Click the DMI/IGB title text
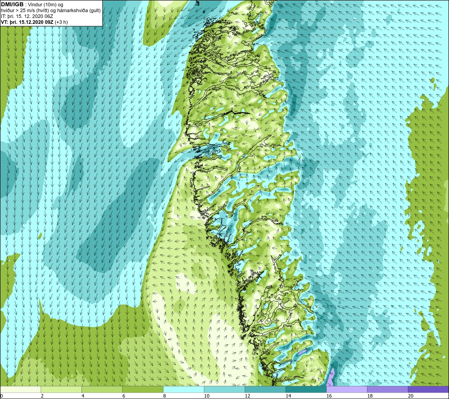This screenshot has width=449, height=399. click(12, 4)
